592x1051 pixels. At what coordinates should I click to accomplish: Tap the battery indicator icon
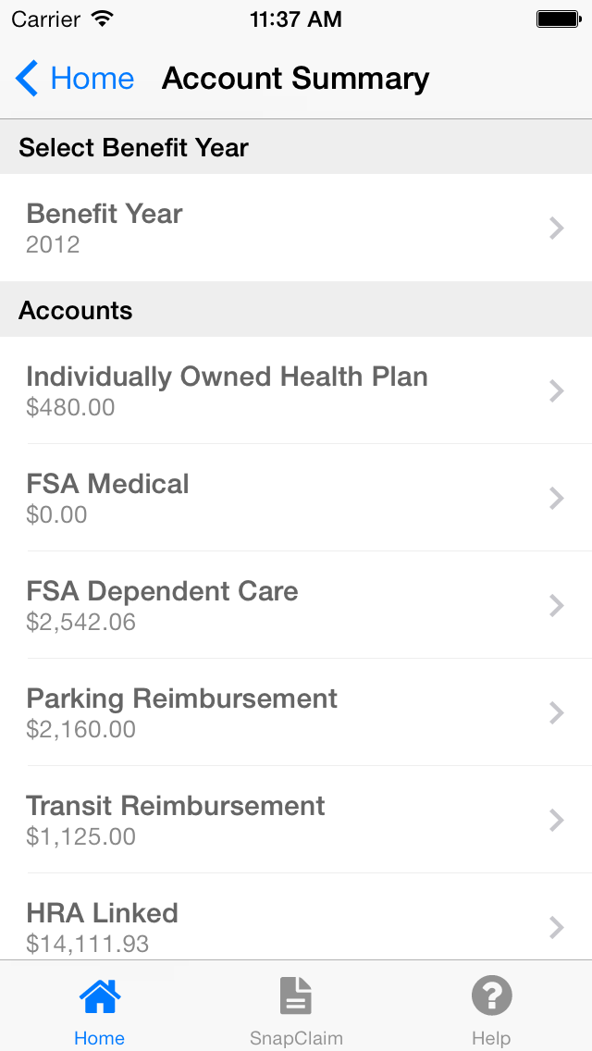coord(557,19)
